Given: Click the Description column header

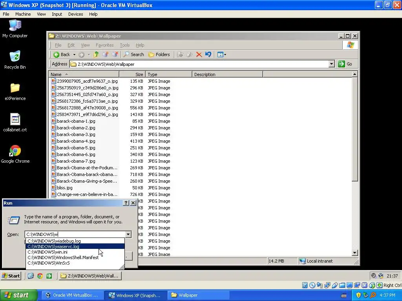Looking at the screenshot, I should (227, 74).
